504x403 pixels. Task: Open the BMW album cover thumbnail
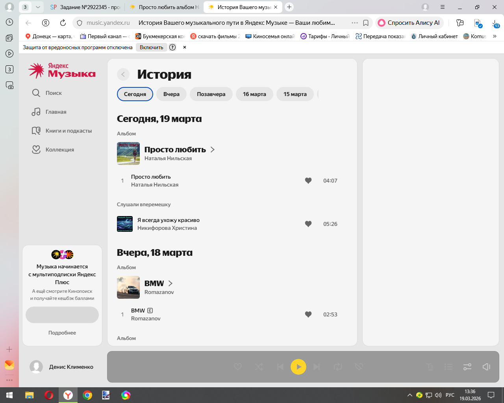(128, 287)
